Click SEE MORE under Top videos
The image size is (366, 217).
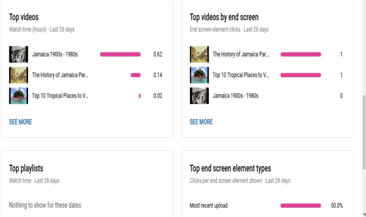click(20, 122)
